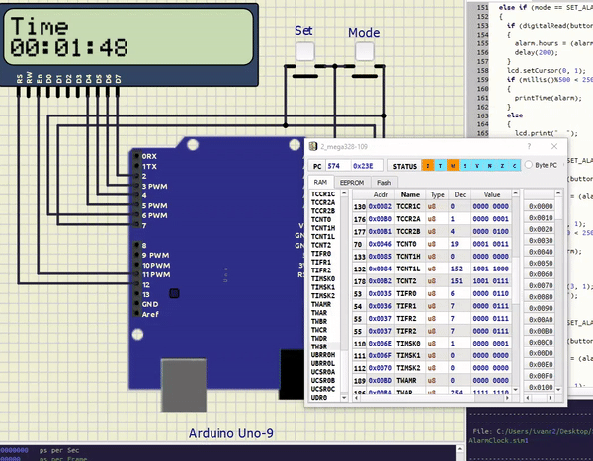Click register table vertical scroll up arrow

515,193
